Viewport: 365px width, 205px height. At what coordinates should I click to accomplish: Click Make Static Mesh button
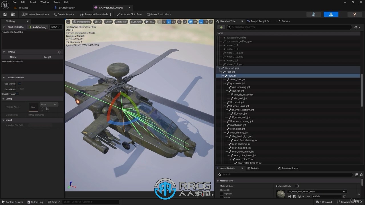coord(159,14)
